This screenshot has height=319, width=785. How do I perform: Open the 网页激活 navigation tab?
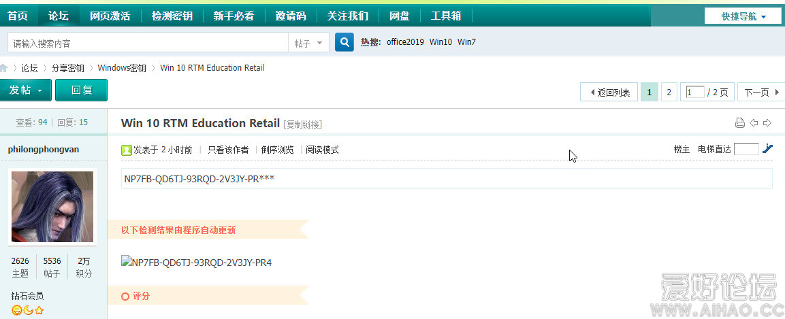110,16
